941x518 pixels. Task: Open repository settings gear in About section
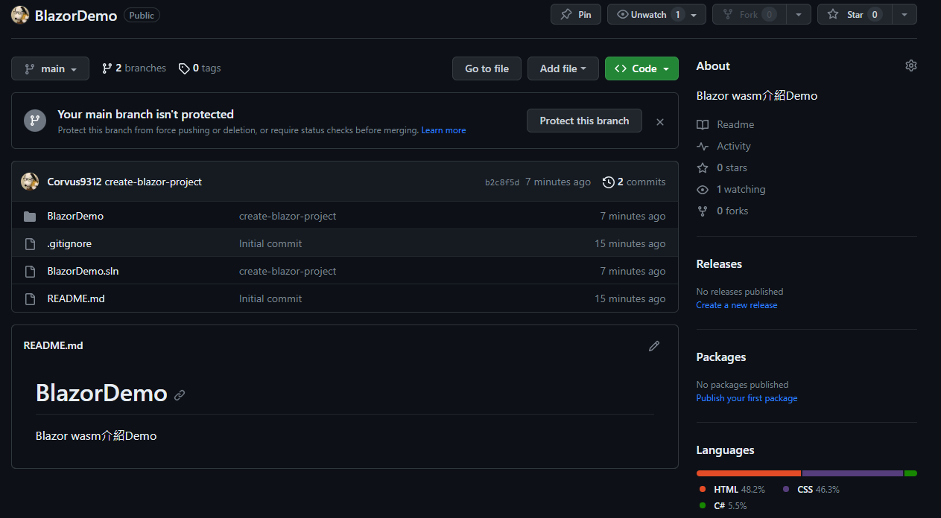pos(910,65)
